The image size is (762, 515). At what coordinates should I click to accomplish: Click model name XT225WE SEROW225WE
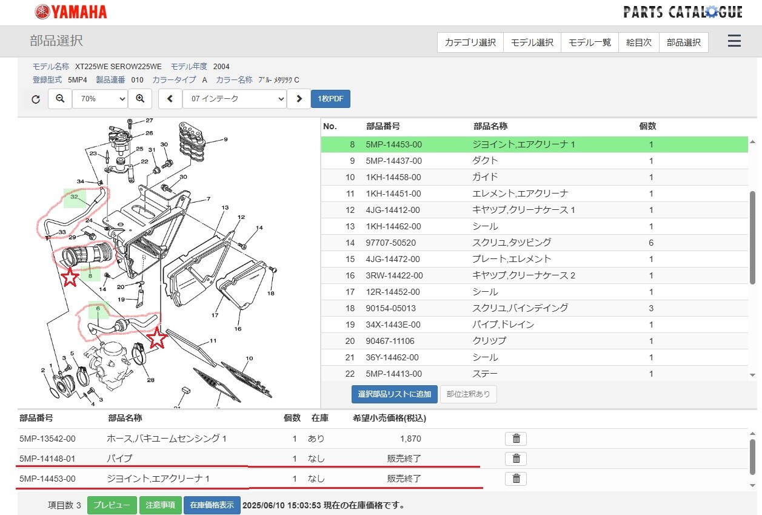click(118, 67)
